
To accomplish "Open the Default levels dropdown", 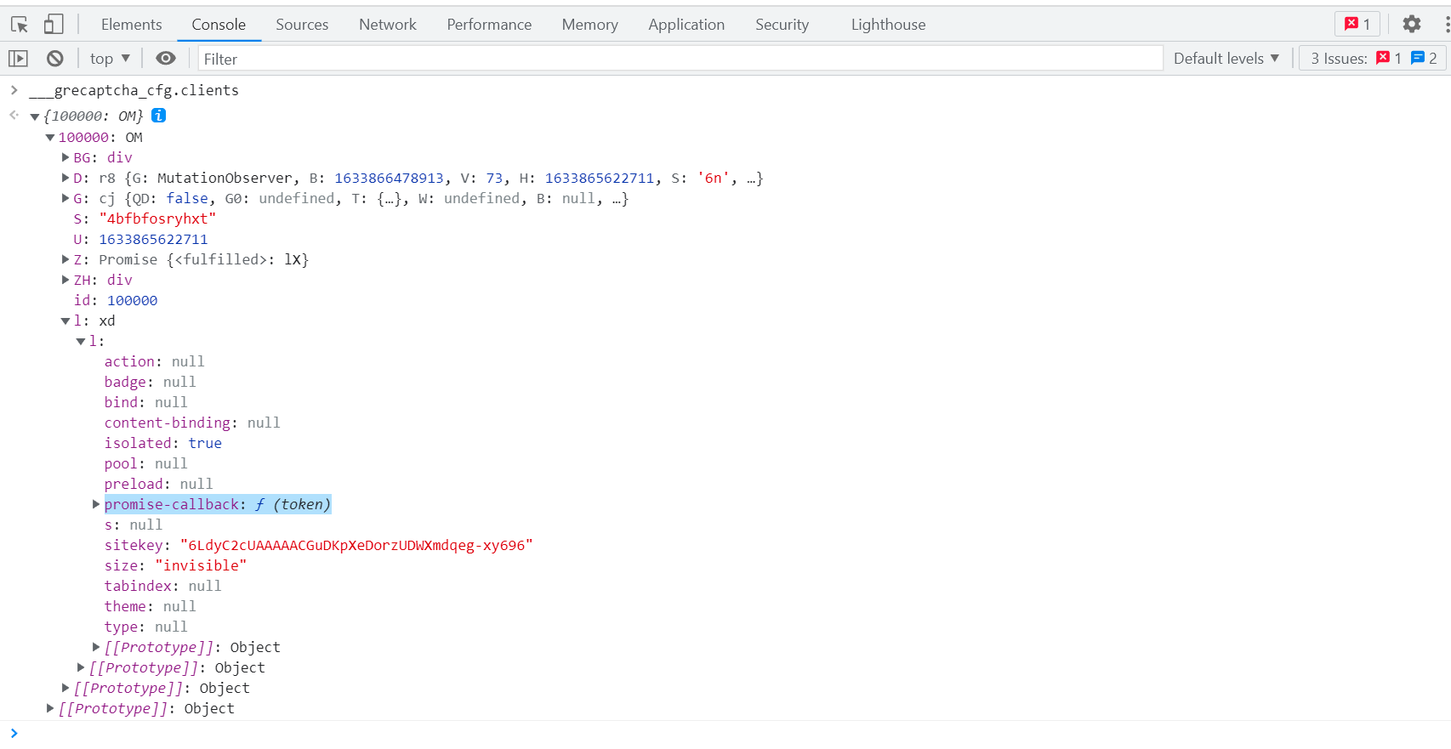I will (x=1226, y=59).
